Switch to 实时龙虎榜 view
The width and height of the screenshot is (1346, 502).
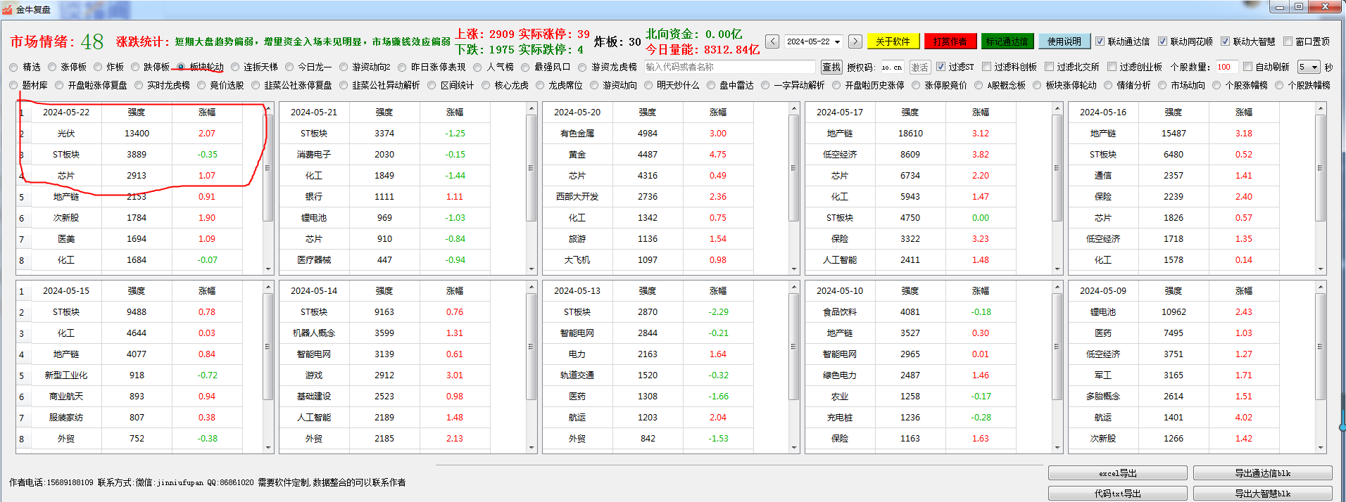tap(139, 85)
